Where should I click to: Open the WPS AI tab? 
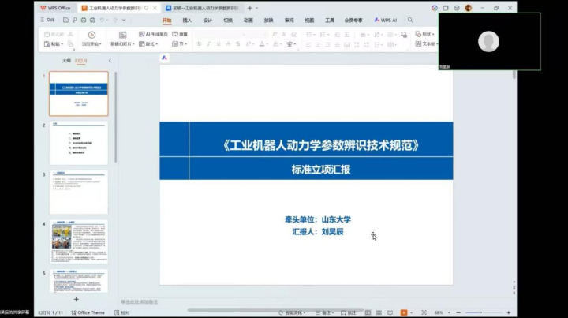coord(386,20)
